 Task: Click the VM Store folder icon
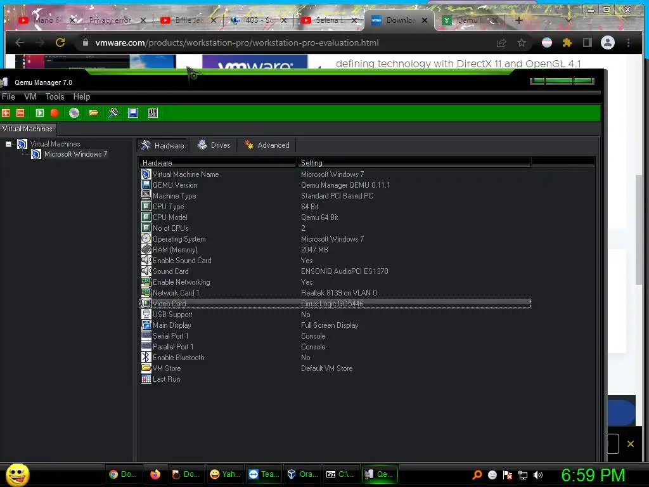pyautogui.click(x=146, y=368)
